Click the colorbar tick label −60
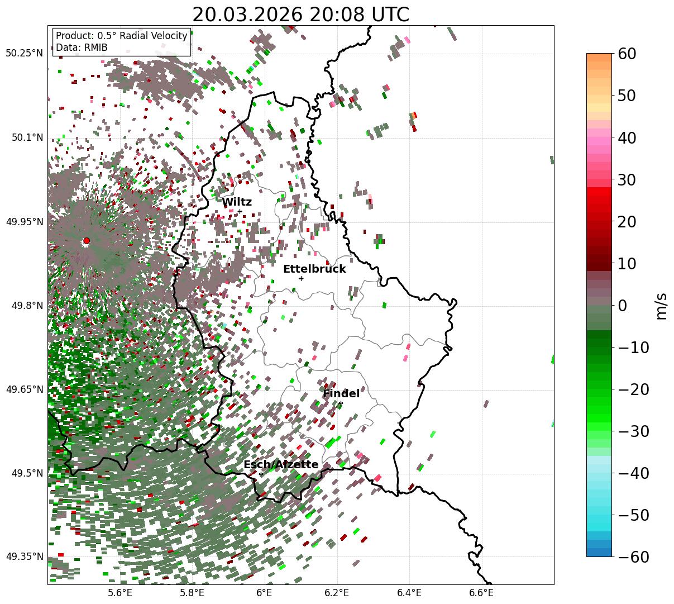The image size is (674, 604). click(633, 557)
